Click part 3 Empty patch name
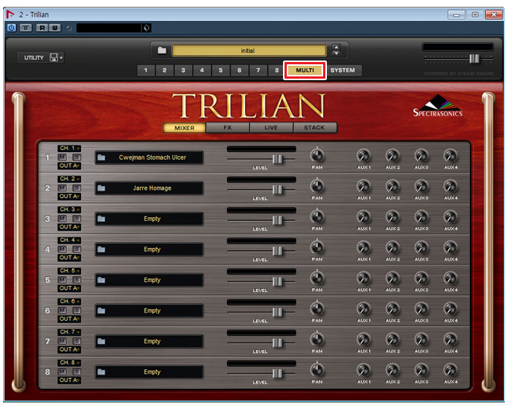This screenshot has height=413, width=507. tap(152, 219)
